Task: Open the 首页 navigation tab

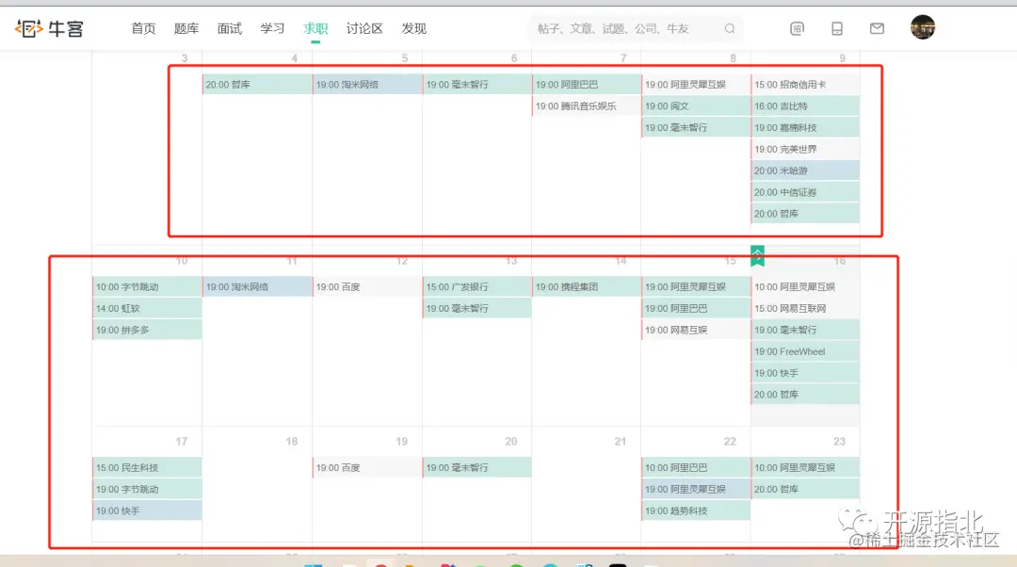Action: pyautogui.click(x=143, y=28)
